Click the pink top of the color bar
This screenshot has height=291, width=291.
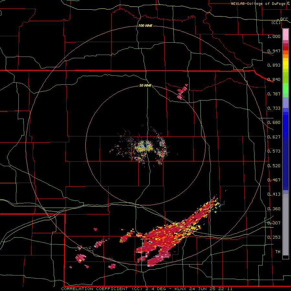(x=286, y=35)
